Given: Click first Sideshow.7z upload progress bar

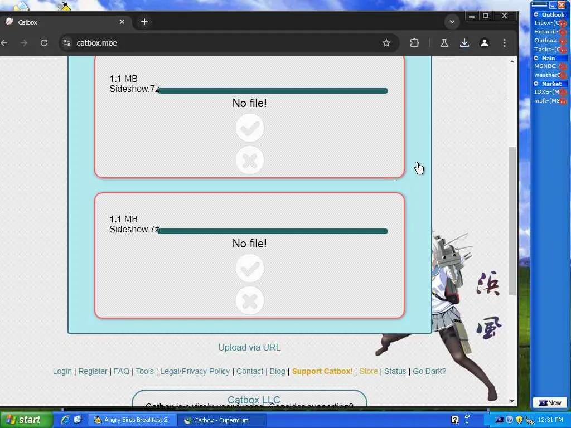Looking at the screenshot, I should click(273, 91).
